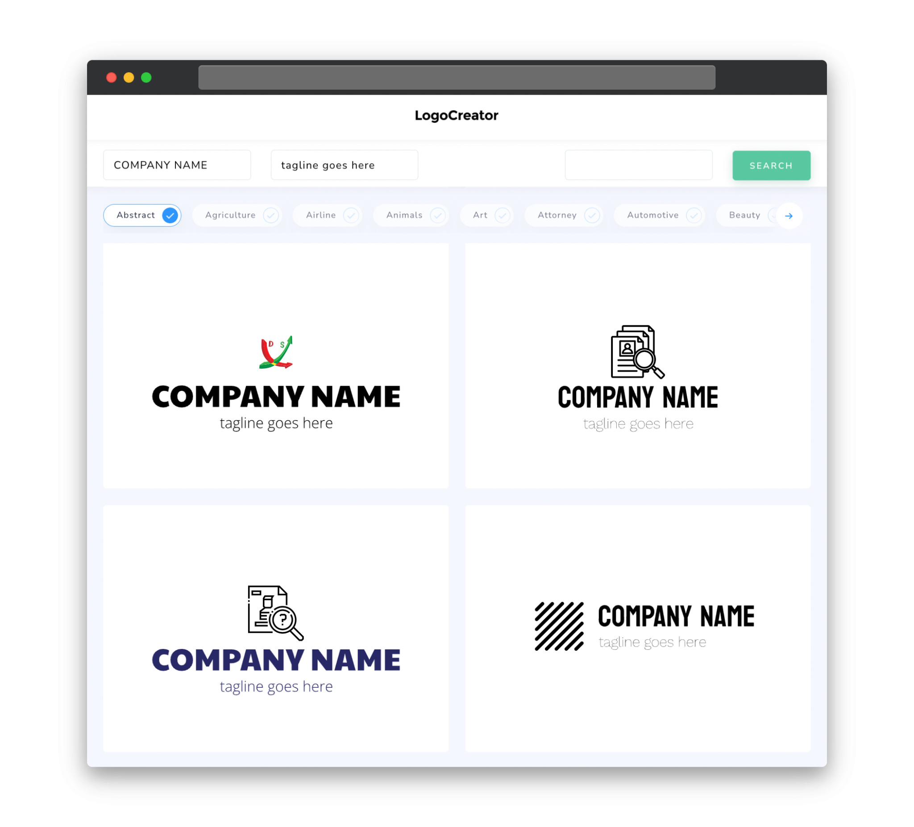
Task: Click the SEARCH button
Action: click(770, 165)
